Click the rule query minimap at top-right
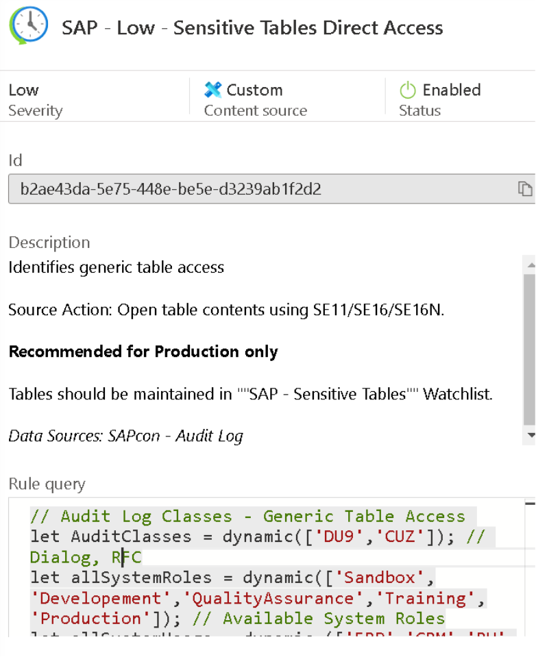The width and height of the screenshot is (536, 657). tap(530, 504)
